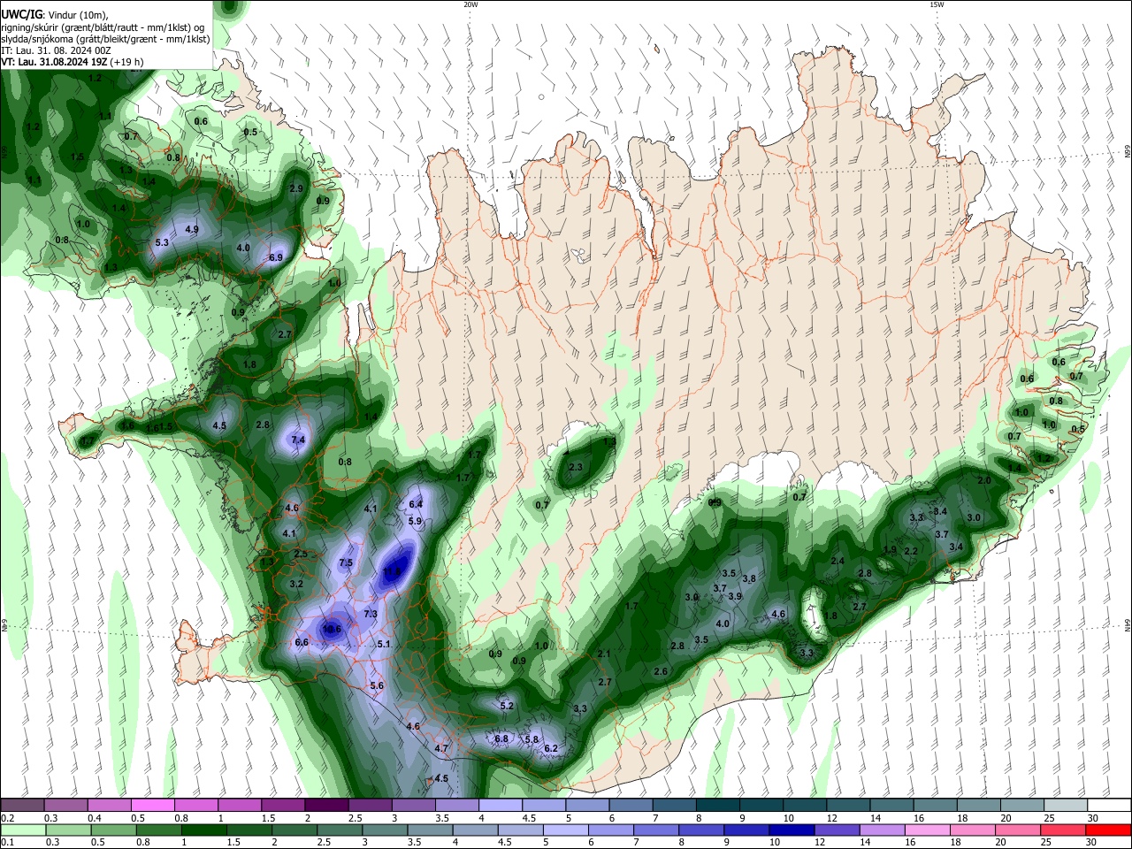Click the '20W' longitude label
This screenshot has width=1132, height=849.
coord(470,4)
